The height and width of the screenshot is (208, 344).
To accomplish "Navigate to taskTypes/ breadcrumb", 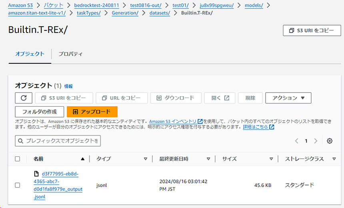I will 89,13.
